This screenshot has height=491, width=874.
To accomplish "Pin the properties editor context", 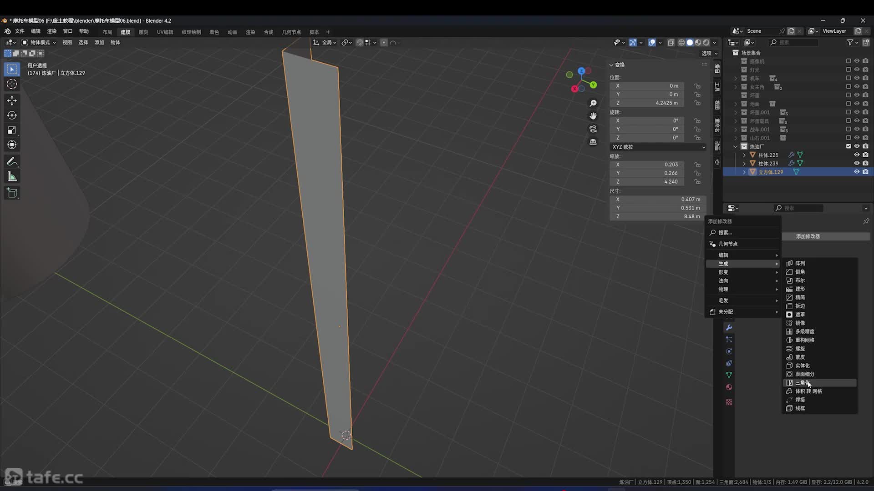I will [866, 221].
